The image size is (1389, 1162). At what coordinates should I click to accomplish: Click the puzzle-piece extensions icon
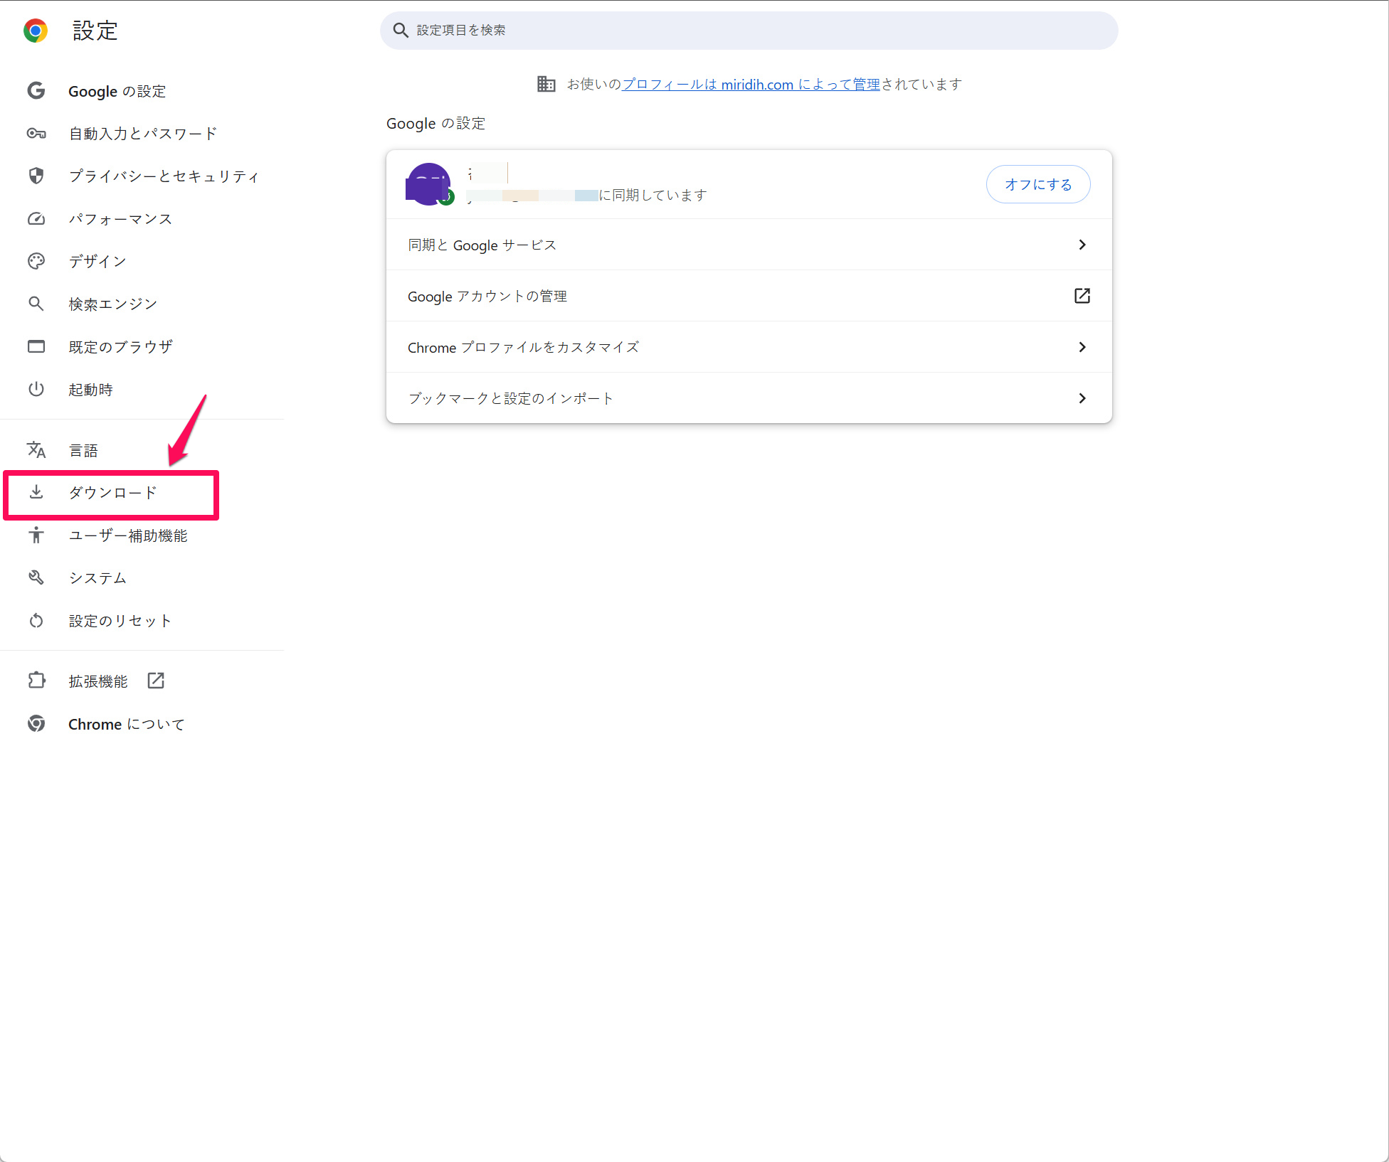pos(36,681)
